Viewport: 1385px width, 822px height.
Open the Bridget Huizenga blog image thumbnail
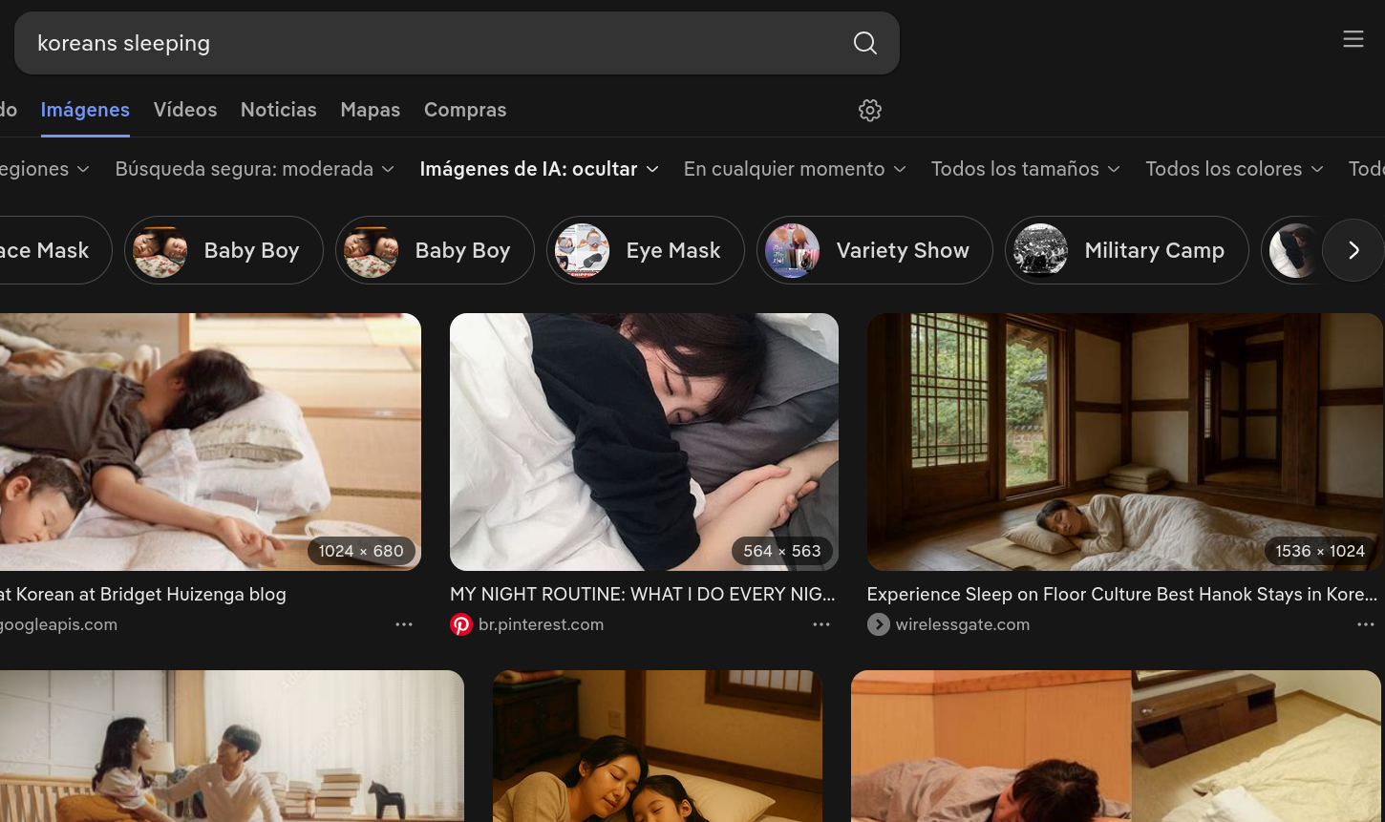[210, 442]
